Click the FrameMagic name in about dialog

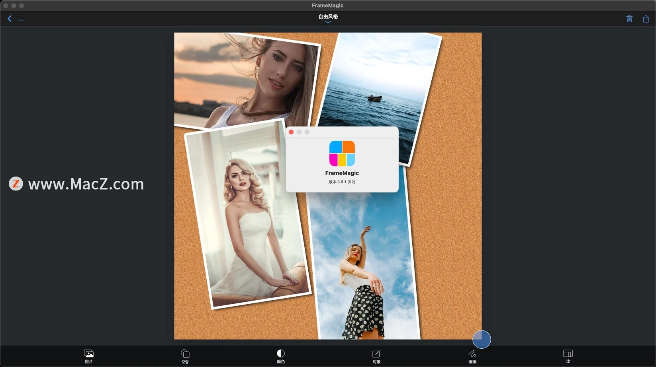[342, 173]
